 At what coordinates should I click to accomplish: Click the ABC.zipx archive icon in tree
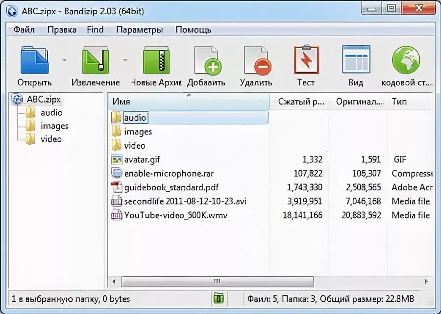tap(18, 99)
